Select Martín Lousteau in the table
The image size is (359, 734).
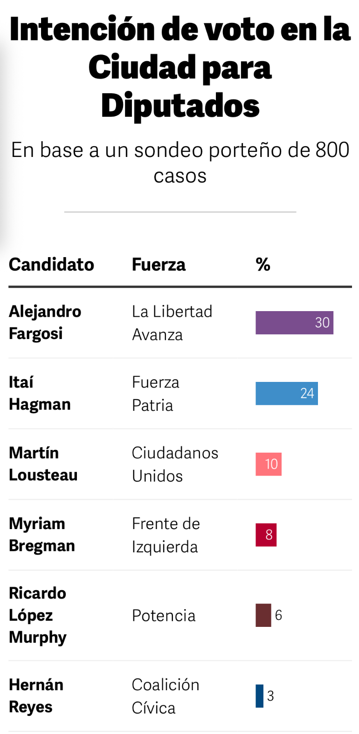click(x=43, y=464)
